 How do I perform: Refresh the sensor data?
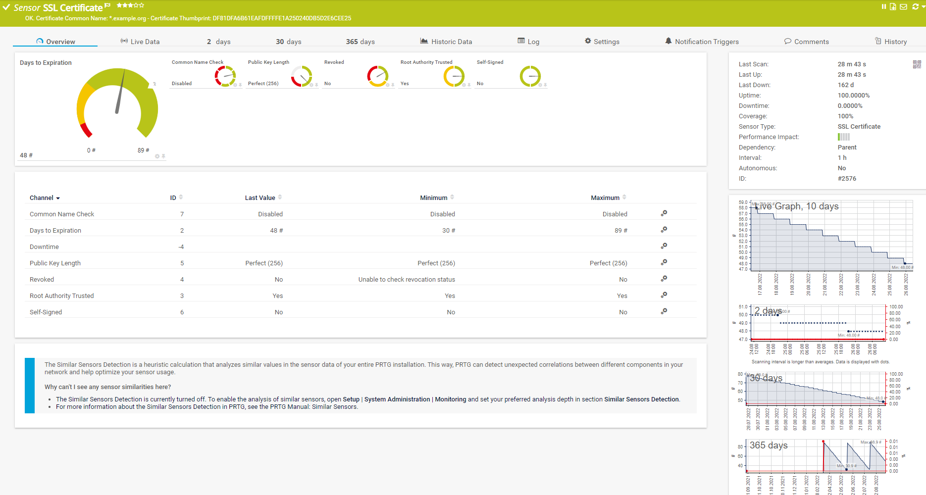pos(915,6)
